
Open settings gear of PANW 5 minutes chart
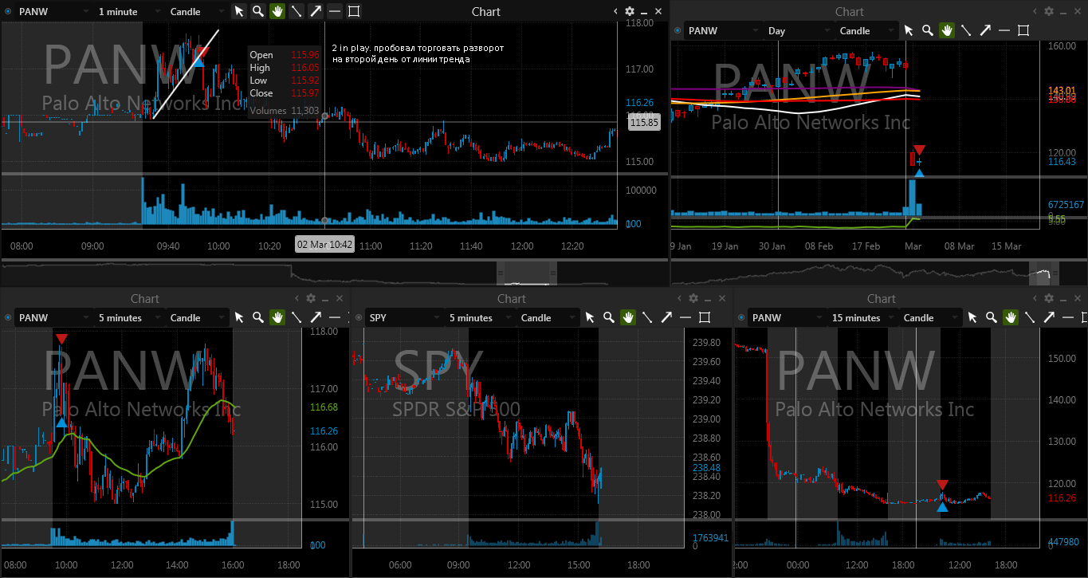click(311, 298)
